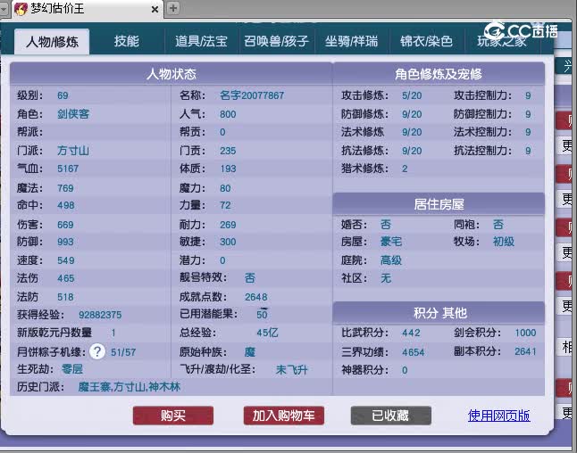Click the gray 已收藏 button
Screen dimensions: 577x453
point(391,416)
